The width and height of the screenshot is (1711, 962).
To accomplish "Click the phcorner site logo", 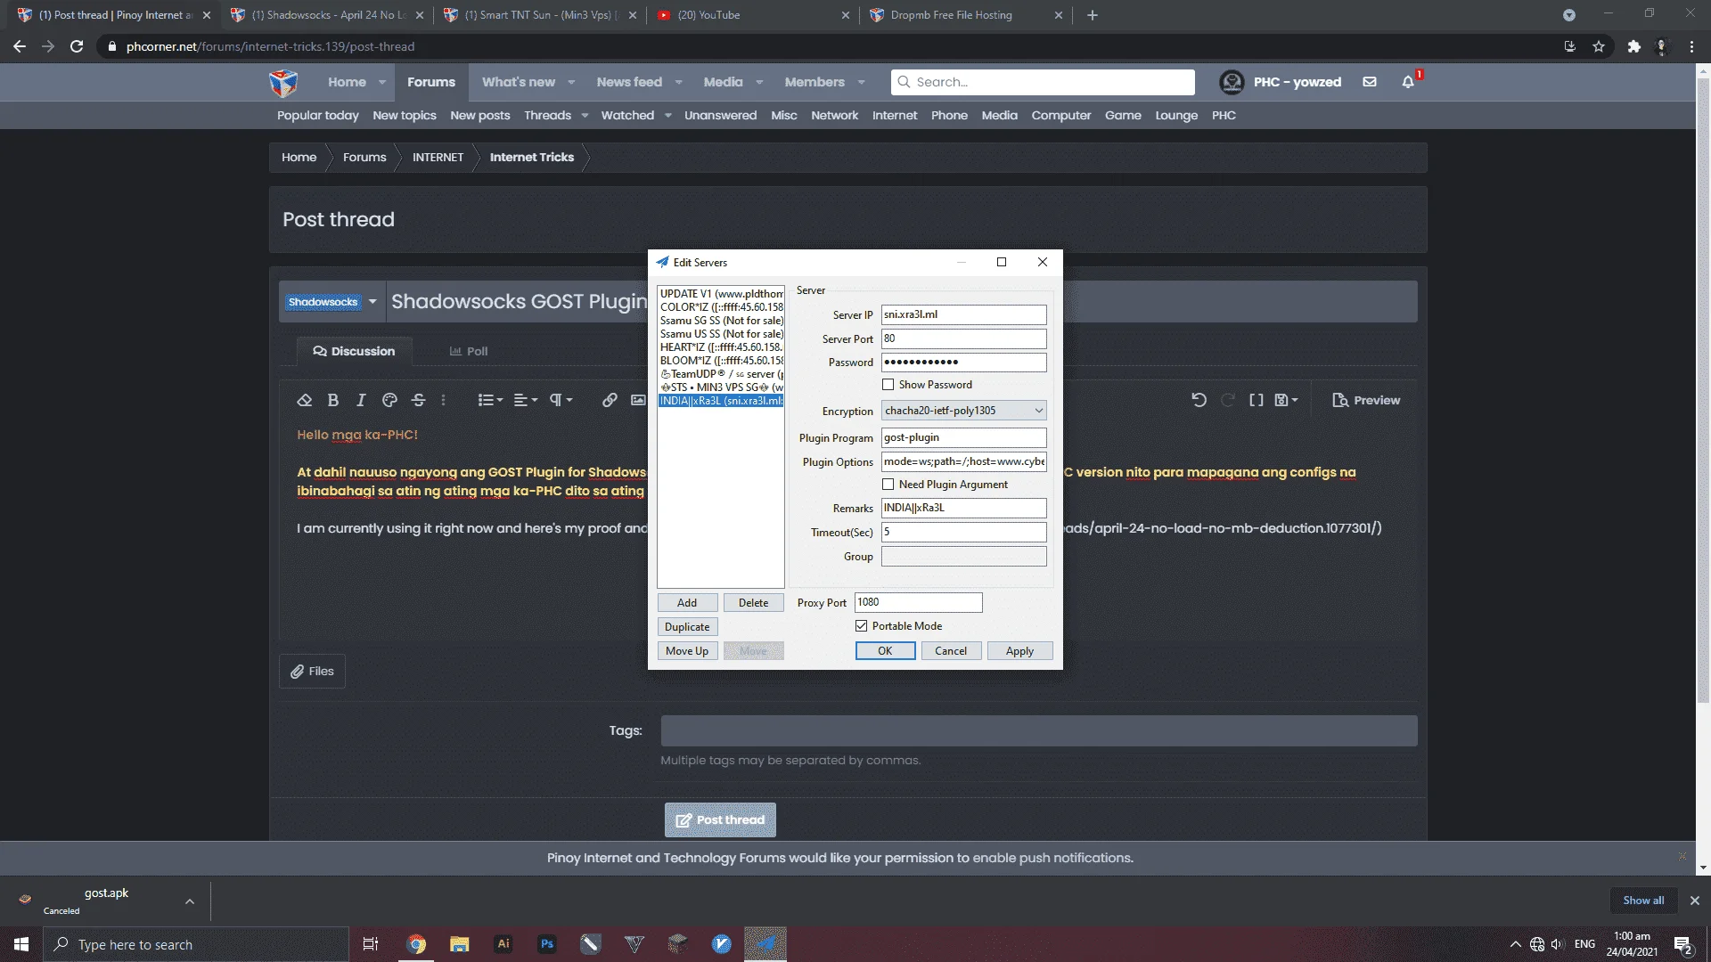I will [x=283, y=83].
